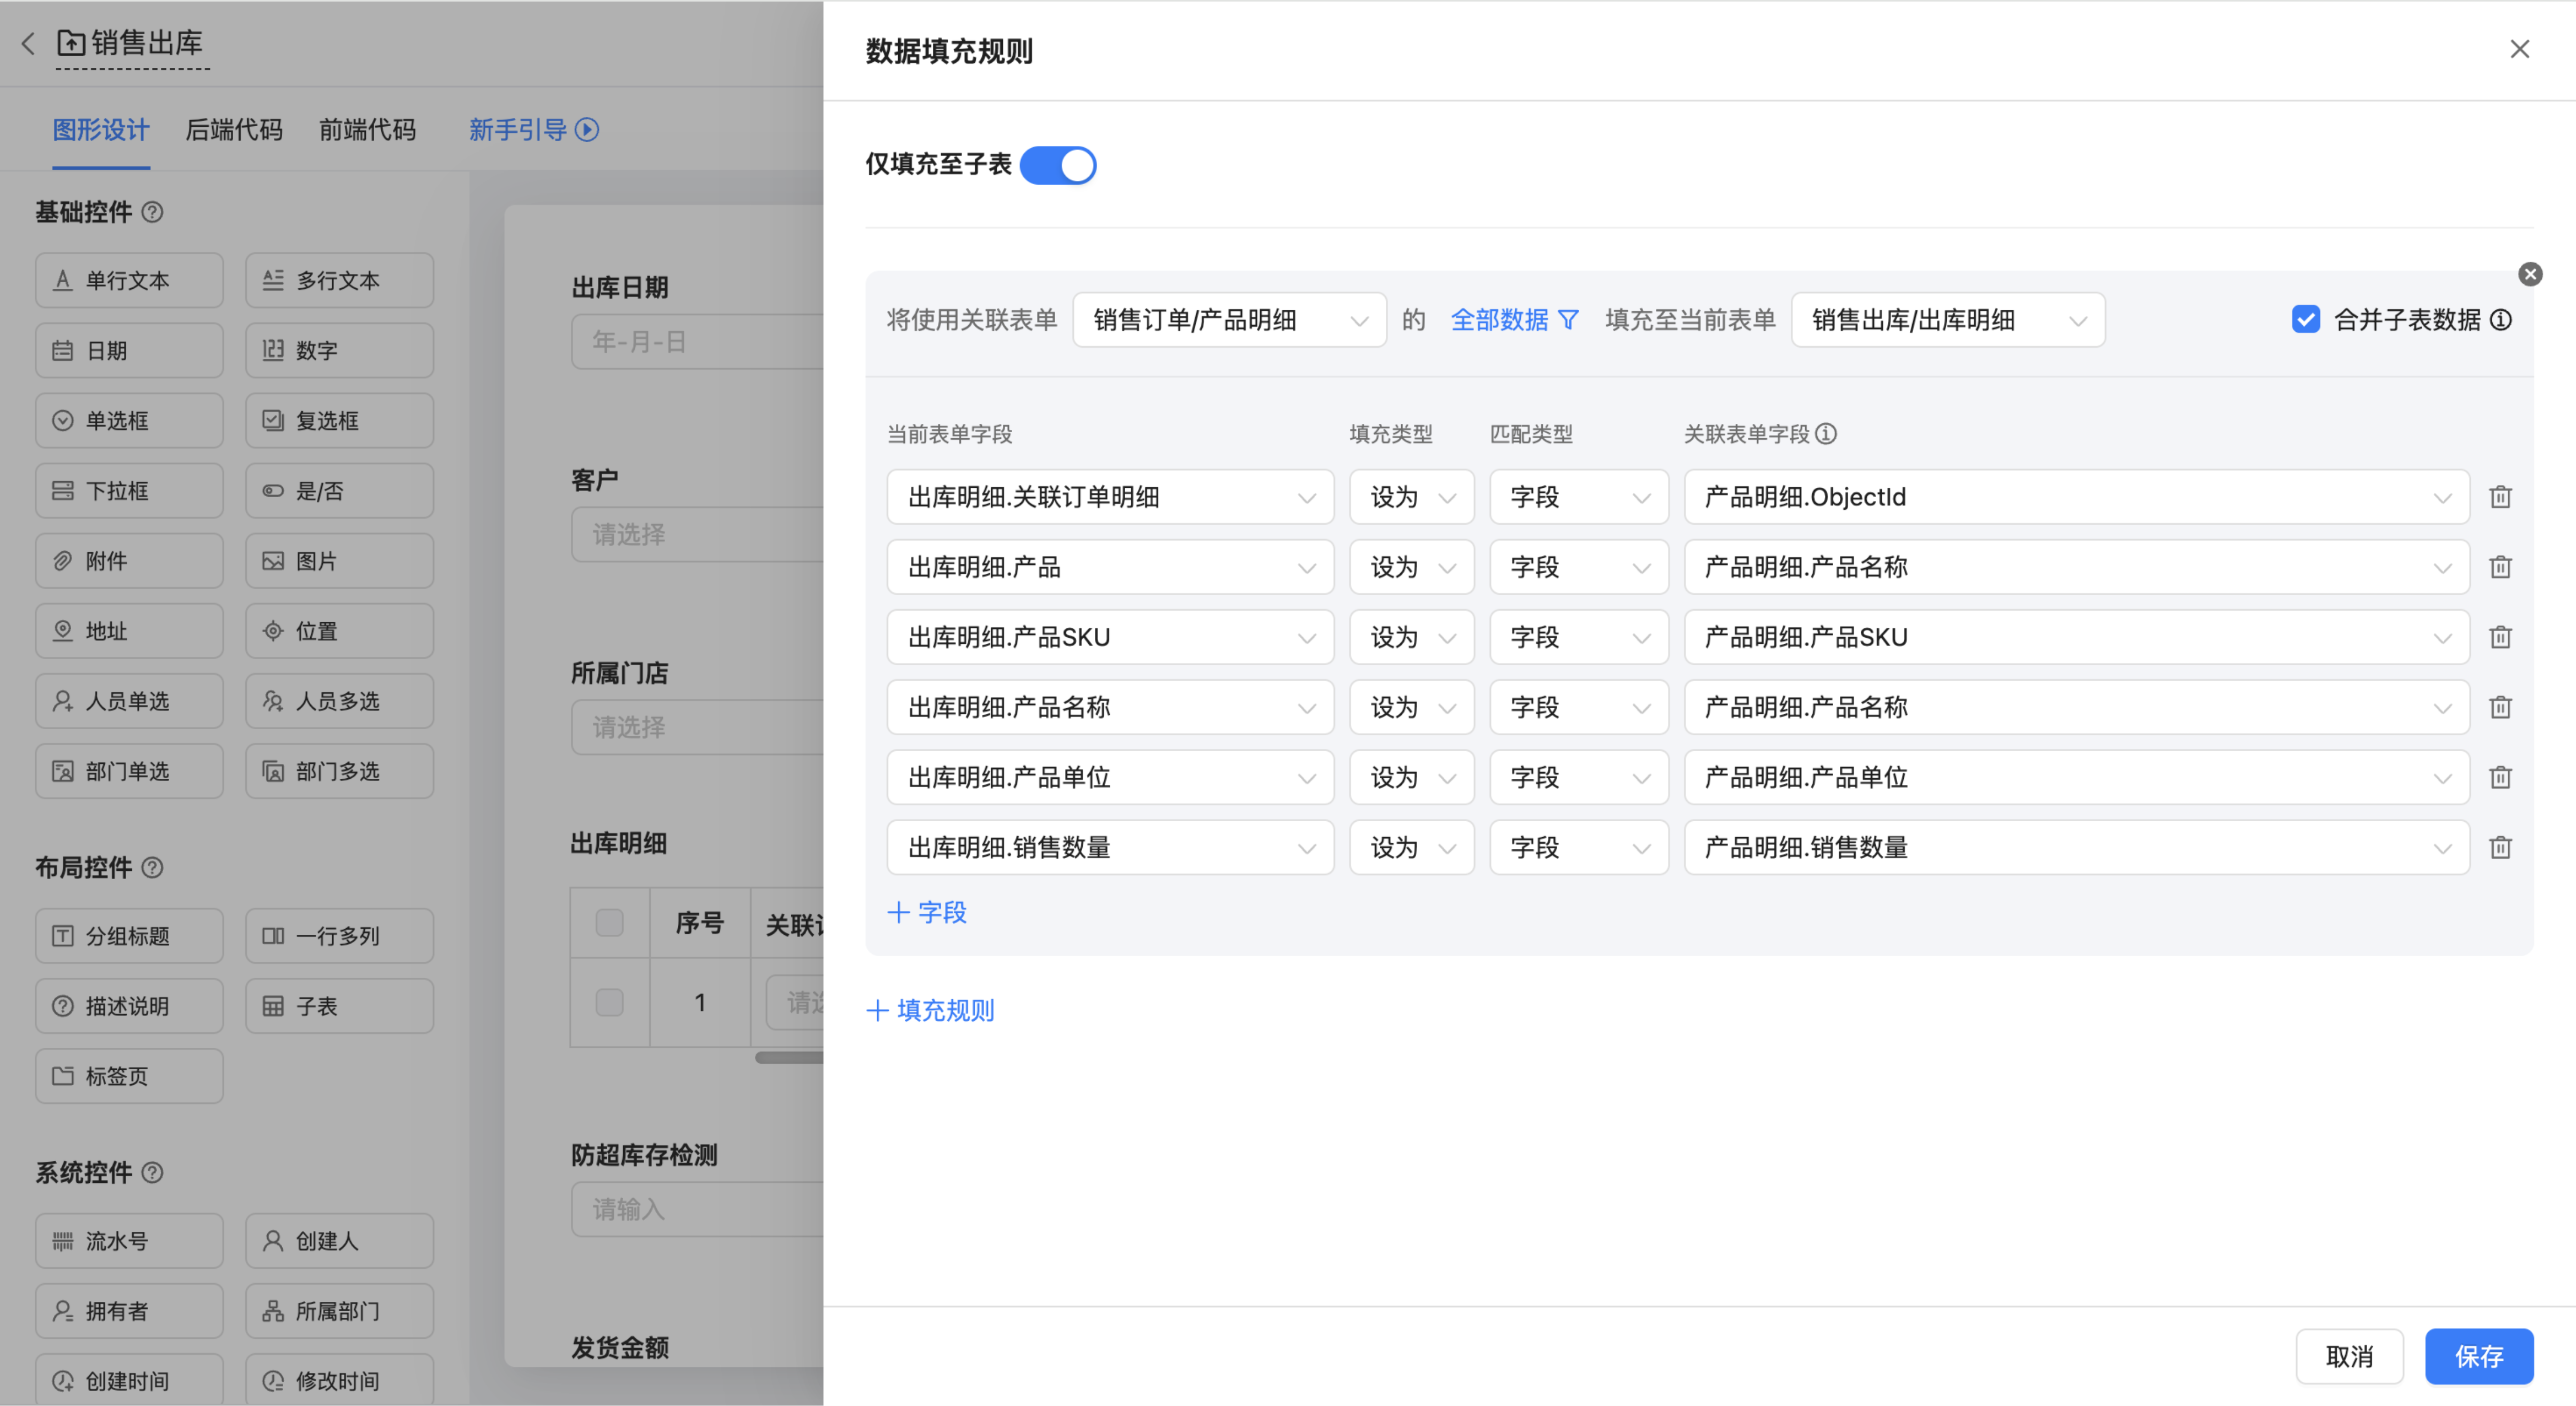
Task: Check the row 1 checkbox in 出库明细 table
Action: coord(609,1002)
